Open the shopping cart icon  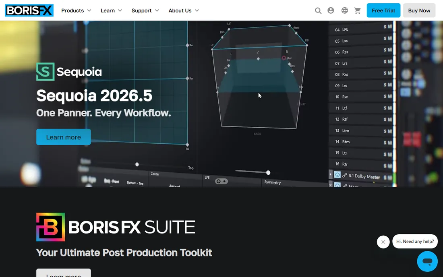358,11
